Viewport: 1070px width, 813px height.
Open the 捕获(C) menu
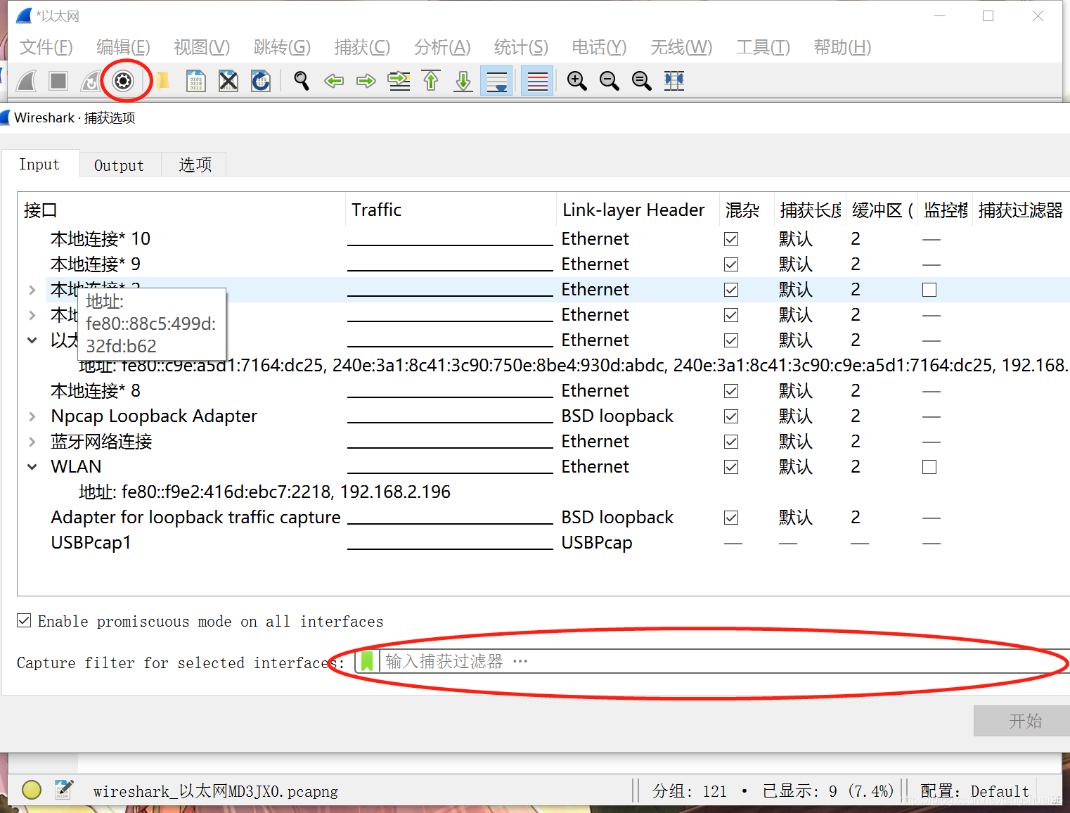click(x=362, y=47)
